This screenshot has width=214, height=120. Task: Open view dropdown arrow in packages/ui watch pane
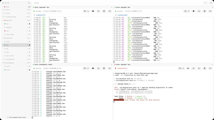coord(88,68)
